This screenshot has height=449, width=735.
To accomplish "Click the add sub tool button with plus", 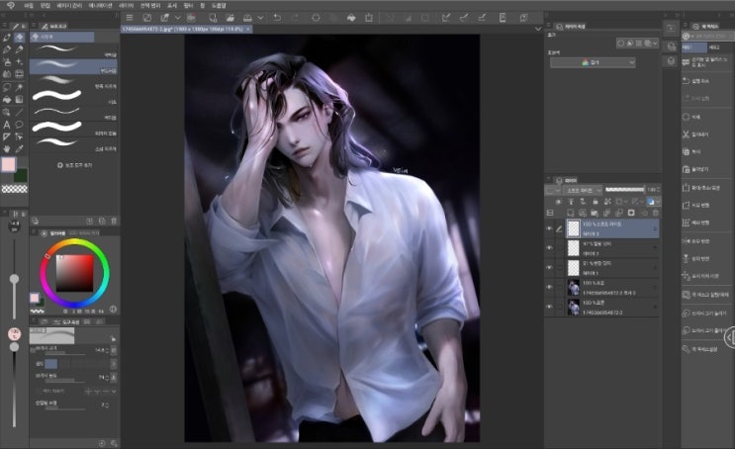I will point(74,165).
